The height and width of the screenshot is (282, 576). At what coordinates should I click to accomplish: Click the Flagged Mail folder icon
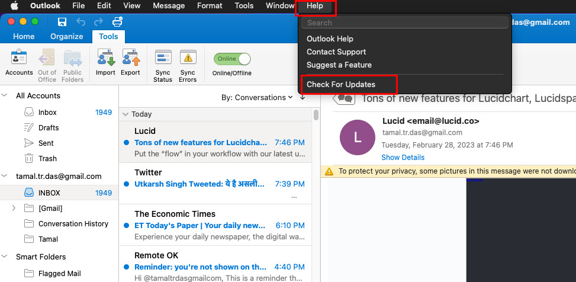click(x=29, y=274)
